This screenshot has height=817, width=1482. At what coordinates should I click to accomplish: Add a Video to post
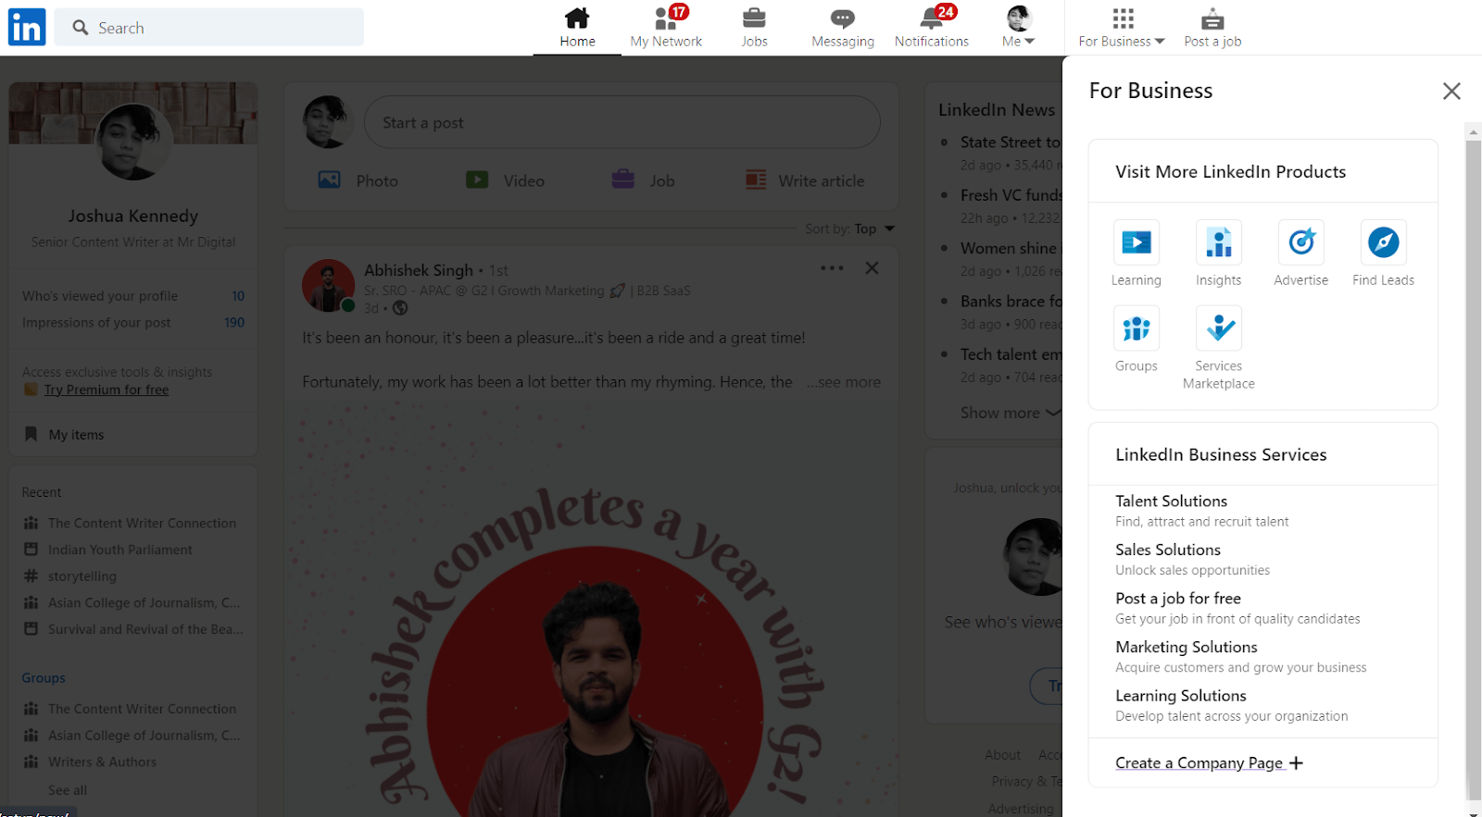pyautogui.click(x=505, y=180)
